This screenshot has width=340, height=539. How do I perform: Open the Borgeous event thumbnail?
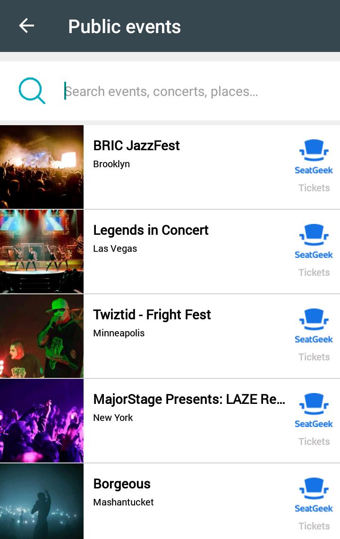tap(42, 501)
